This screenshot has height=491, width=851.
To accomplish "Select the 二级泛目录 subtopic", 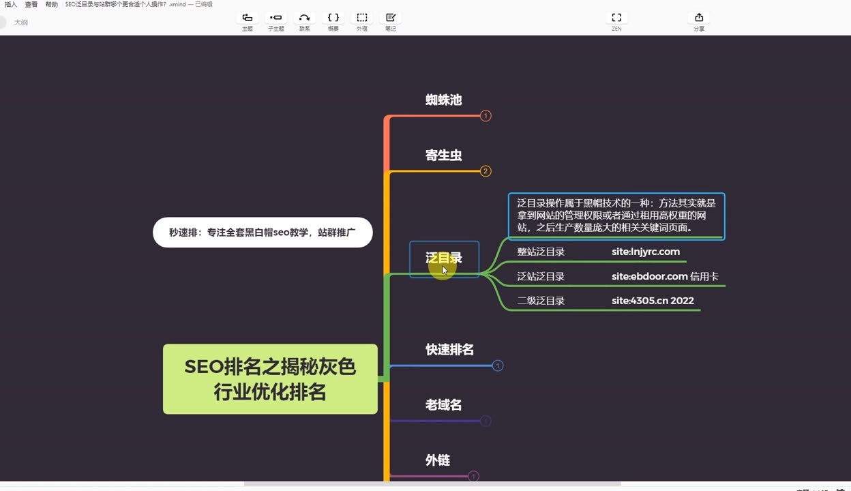I will 541,301.
